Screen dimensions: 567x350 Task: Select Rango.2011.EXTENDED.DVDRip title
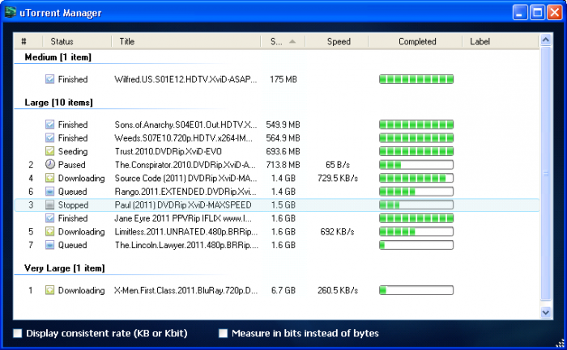tap(185, 192)
